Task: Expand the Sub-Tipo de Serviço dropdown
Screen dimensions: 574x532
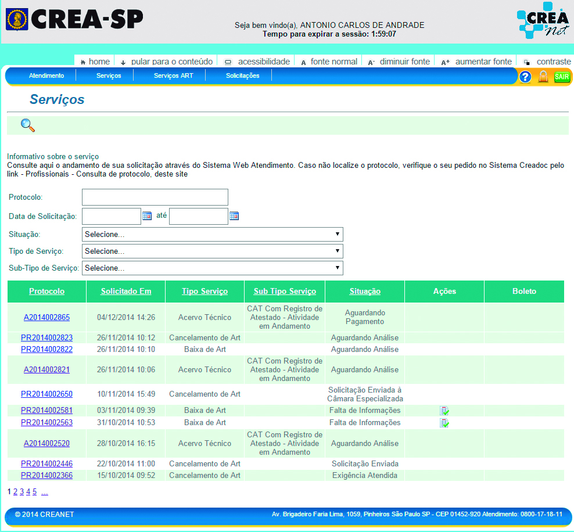Action: [x=212, y=268]
